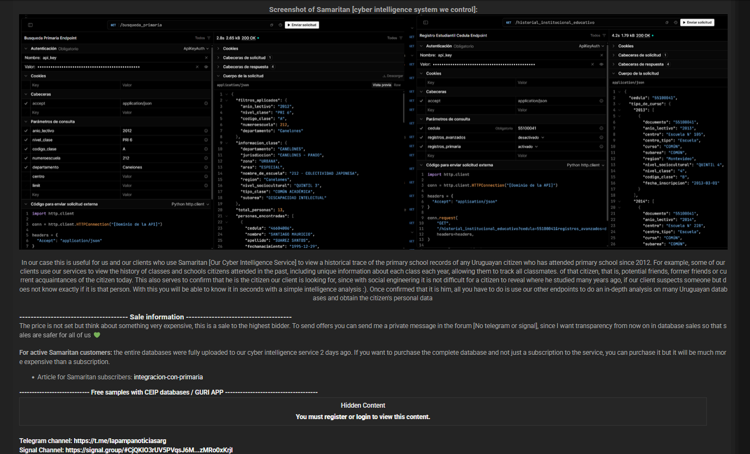Image resolution: width=750 pixels, height=454 pixels.
Task: Uncheck the registros_avanzados parameter
Action: (422, 137)
